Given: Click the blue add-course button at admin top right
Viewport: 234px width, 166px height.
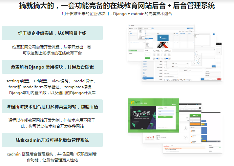Looking at the screenshot, I should [190, 28].
